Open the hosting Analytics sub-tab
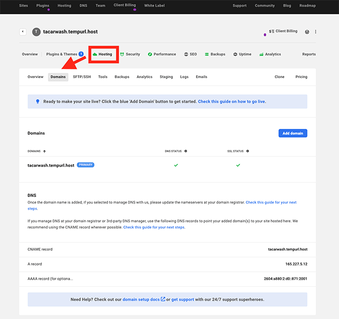 (x=145, y=77)
